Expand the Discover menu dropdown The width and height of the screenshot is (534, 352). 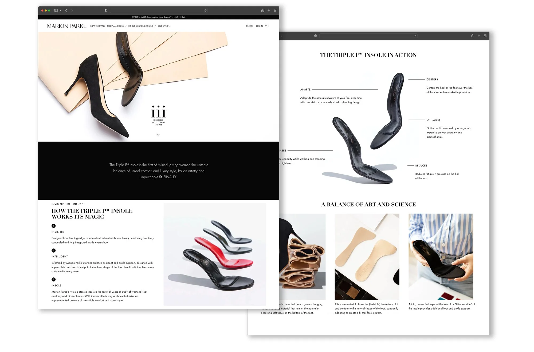tap(164, 26)
